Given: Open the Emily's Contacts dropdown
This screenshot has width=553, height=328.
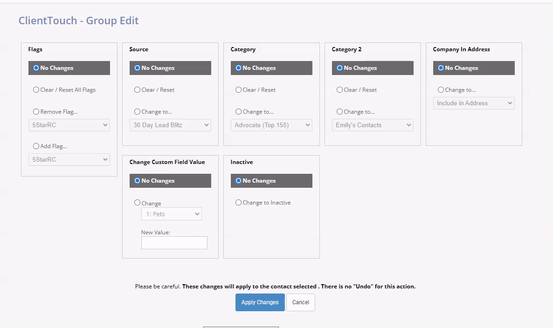Looking at the screenshot, I should coord(373,125).
